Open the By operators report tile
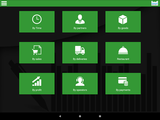This screenshot has height=120, width=160. click(x=80, y=84)
